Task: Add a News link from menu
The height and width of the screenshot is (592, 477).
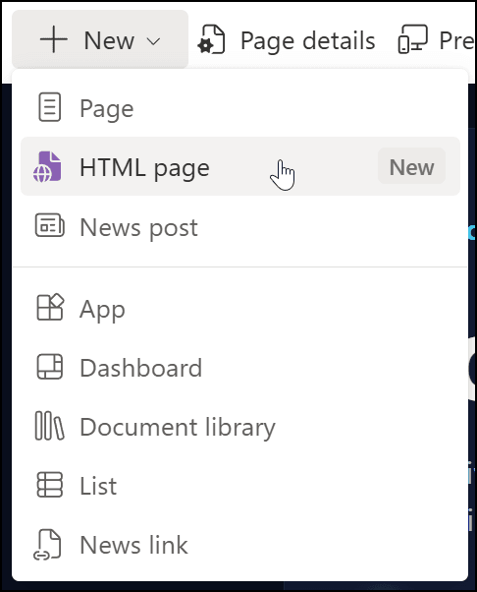Action: point(240,545)
